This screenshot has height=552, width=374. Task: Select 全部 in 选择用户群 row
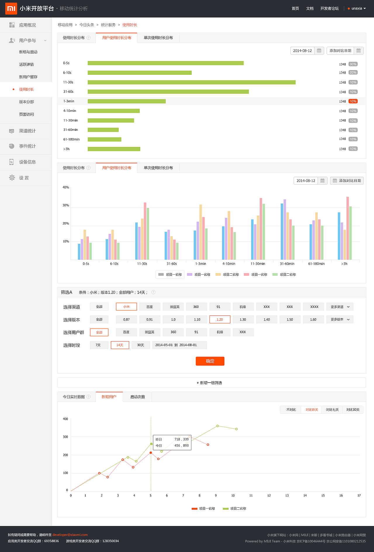click(x=99, y=332)
